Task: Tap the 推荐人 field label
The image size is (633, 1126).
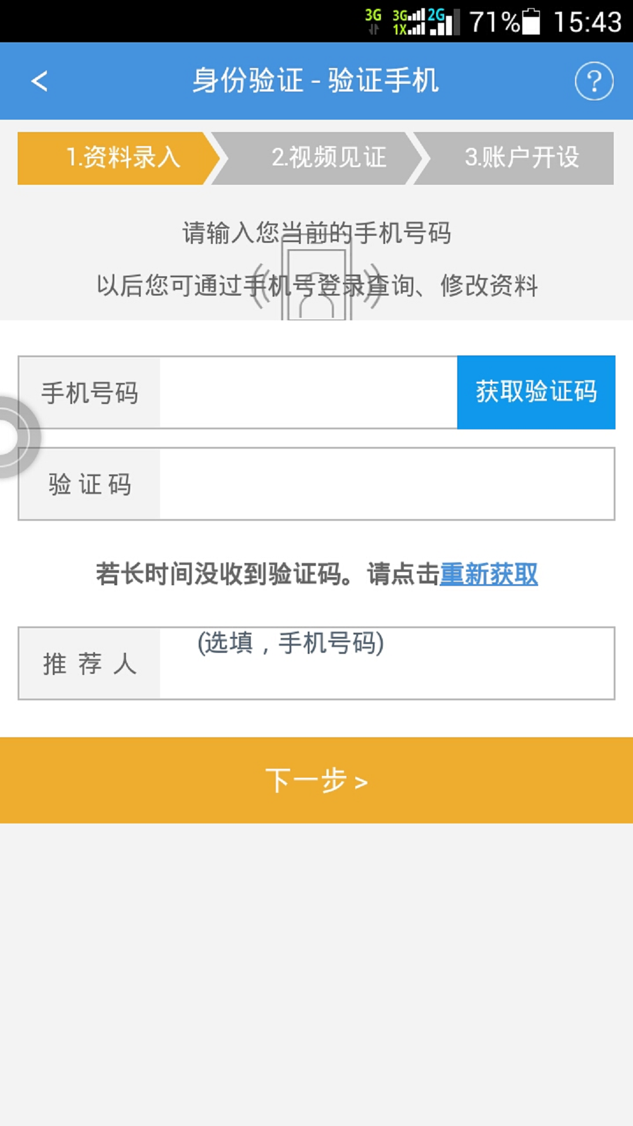Action: tap(90, 663)
